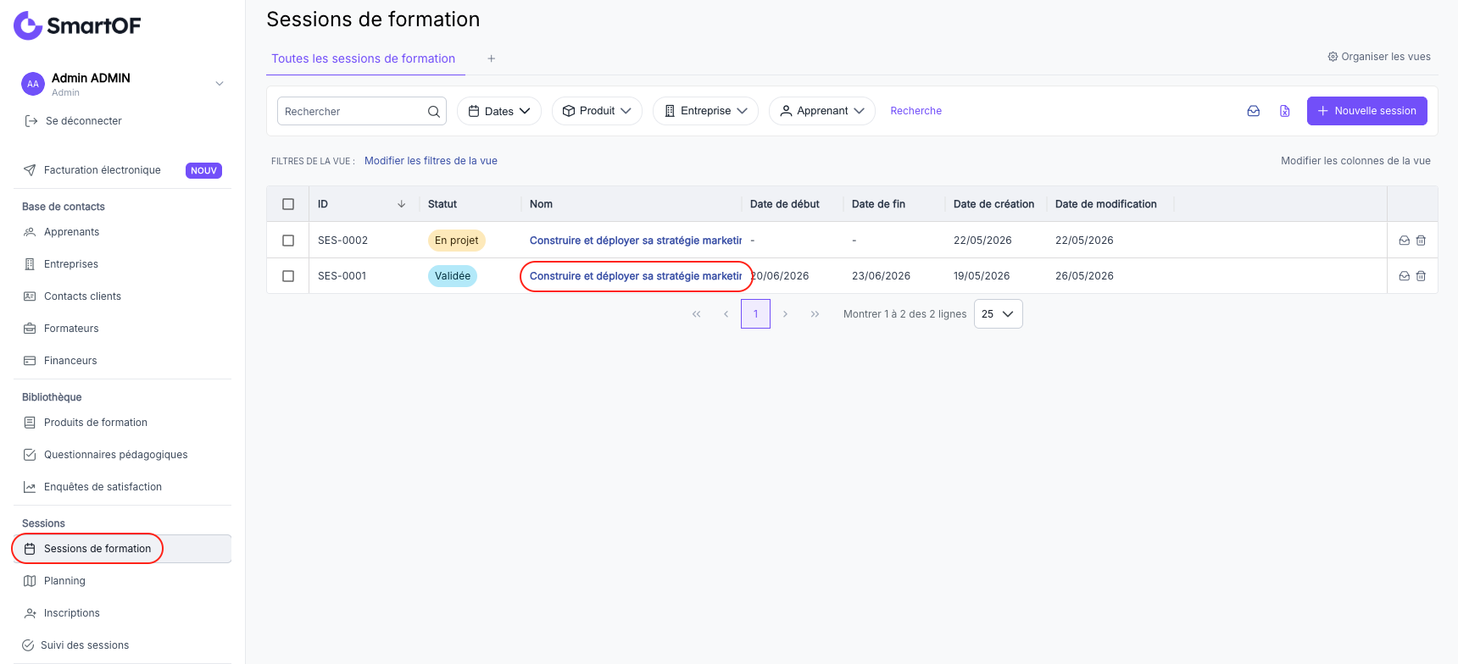The height and width of the screenshot is (664, 1458).
Task: Click Nouvelle session button
Action: click(1367, 111)
